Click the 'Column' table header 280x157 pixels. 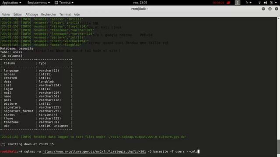(x=9, y=63)
